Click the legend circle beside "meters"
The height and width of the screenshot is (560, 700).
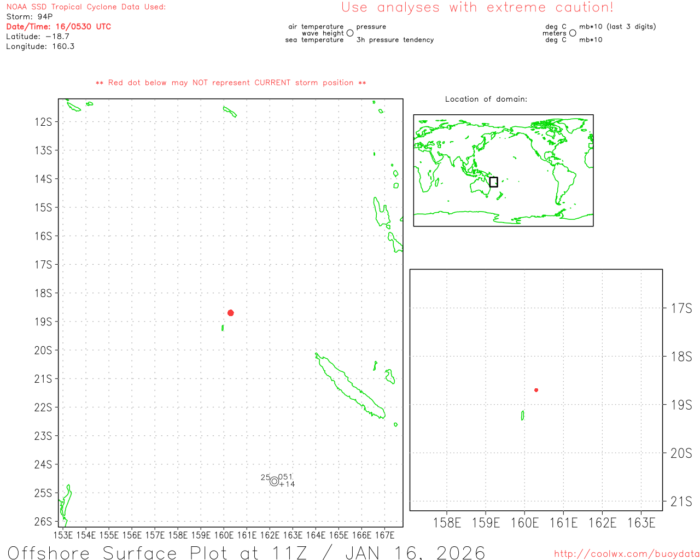573,33
